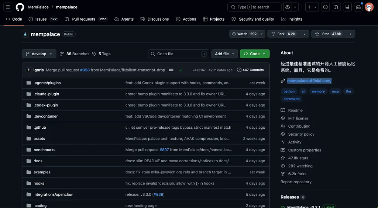Select the chromadb topic tag
The width and height of the screenshot is (378, 208).
pyautogui.click(x=292, y=99)
